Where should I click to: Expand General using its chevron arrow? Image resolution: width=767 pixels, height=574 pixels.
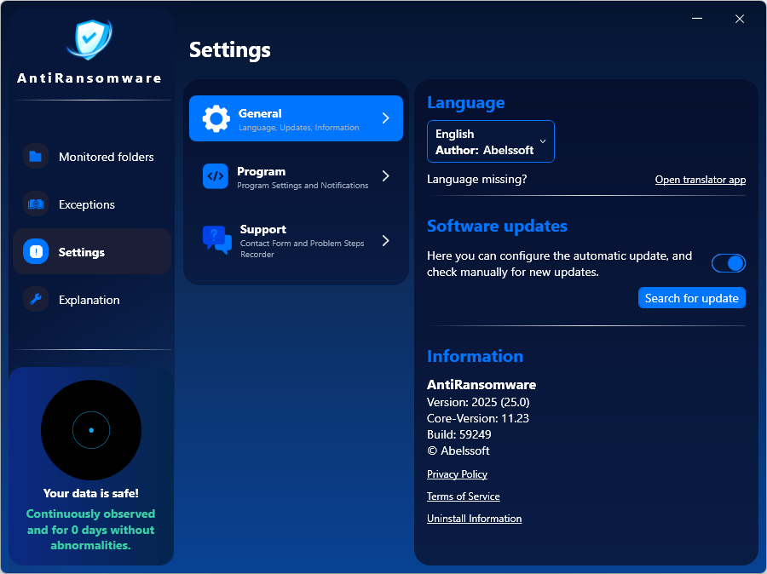click(385, 118)
